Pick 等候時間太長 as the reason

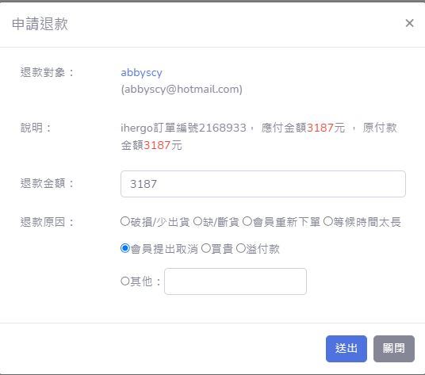pos(327,221)
